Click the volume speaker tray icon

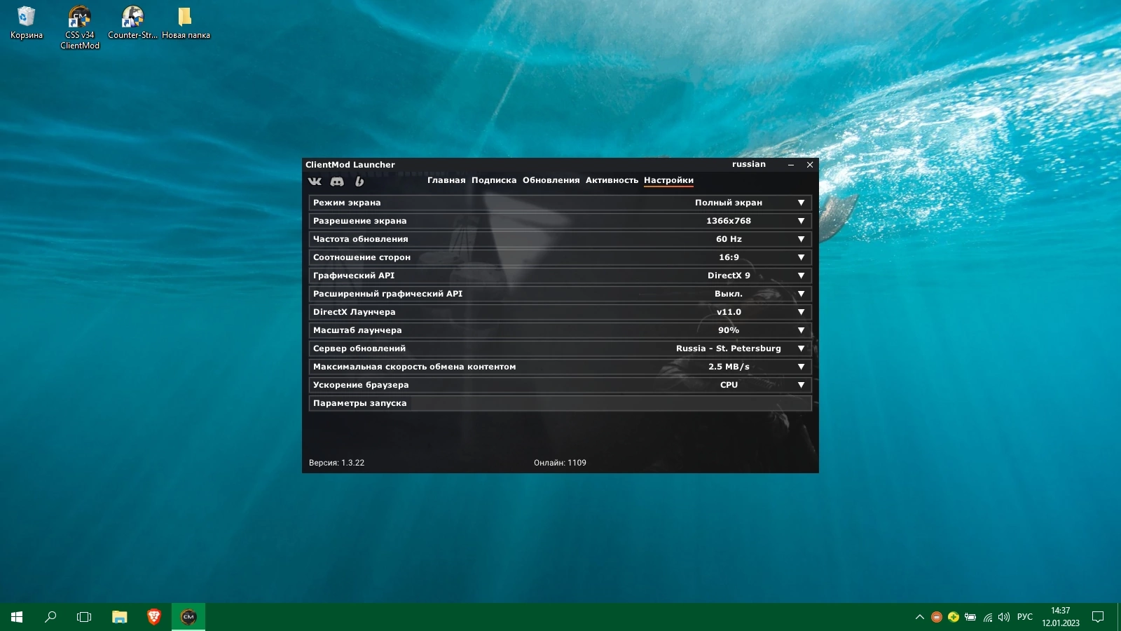click(1003, 617)
